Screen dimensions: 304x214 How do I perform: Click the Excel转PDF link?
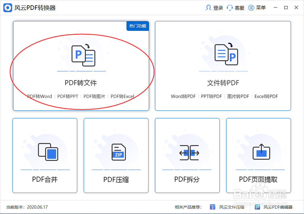[266, 96]
